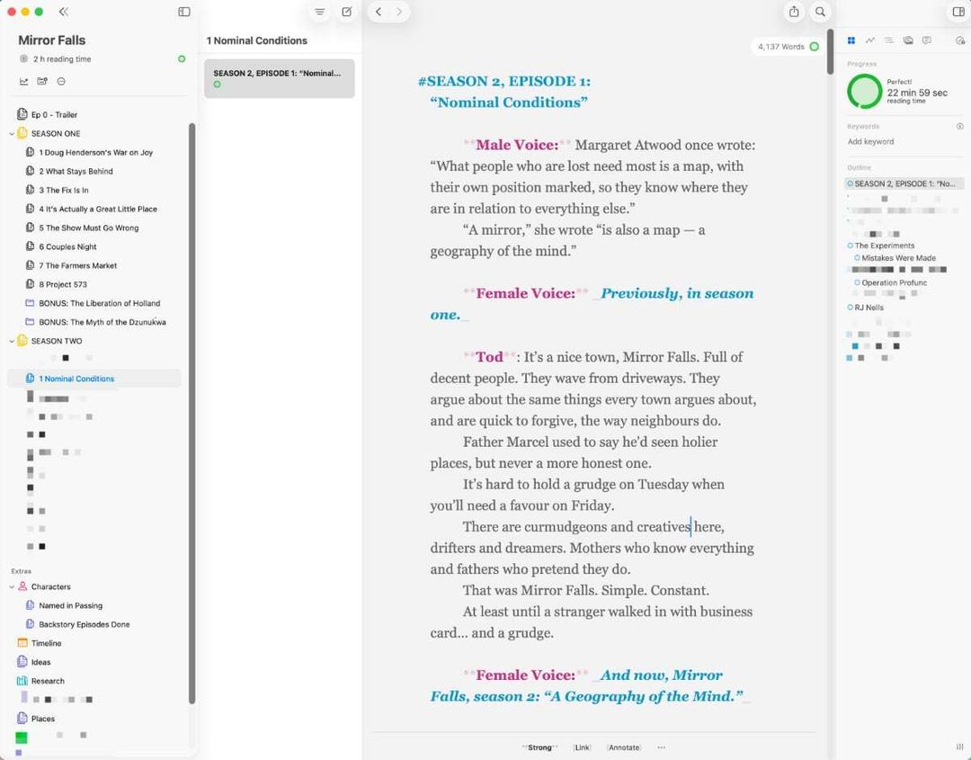Viewport: 971px width, 760px height.
Task: Click the Annotate button in the bottom bar
Action: (x=624, y=747)
